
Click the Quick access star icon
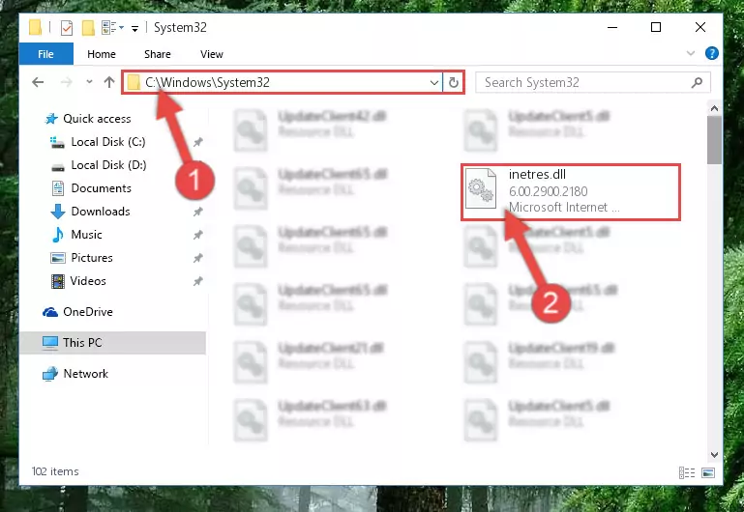coord(51,119)
